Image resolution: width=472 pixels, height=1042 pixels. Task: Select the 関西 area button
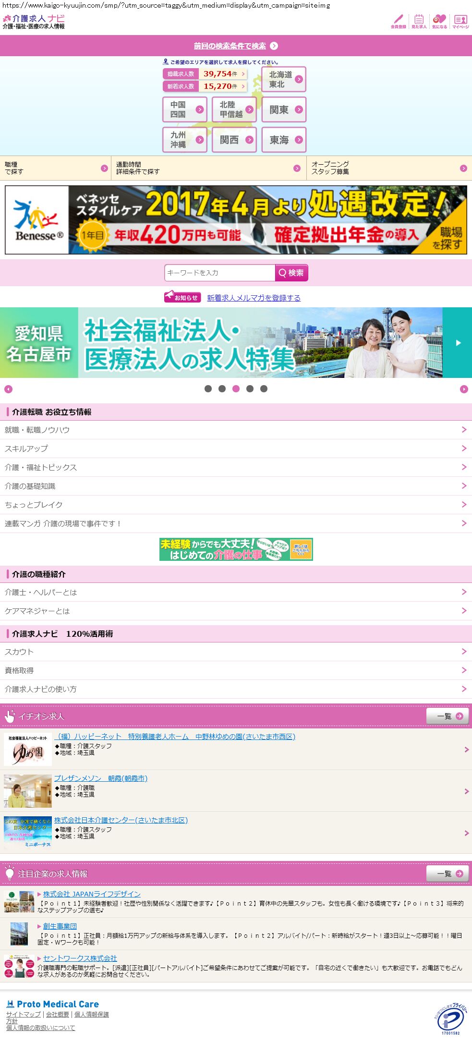click(234, 140)
